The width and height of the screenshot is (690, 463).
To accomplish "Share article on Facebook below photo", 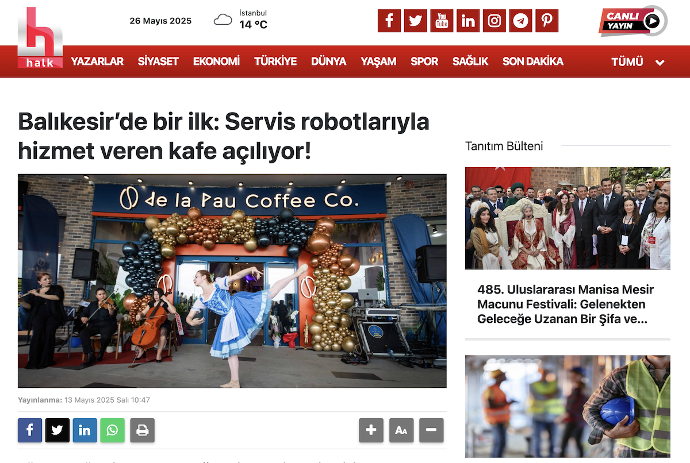I will pos(30,430).
